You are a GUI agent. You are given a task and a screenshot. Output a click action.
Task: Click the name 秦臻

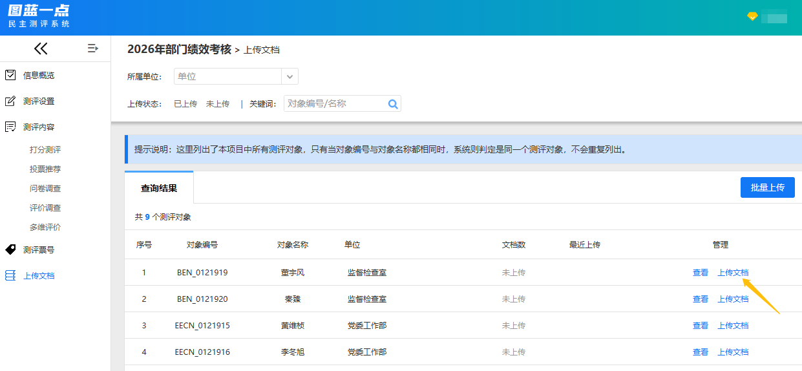293,299
